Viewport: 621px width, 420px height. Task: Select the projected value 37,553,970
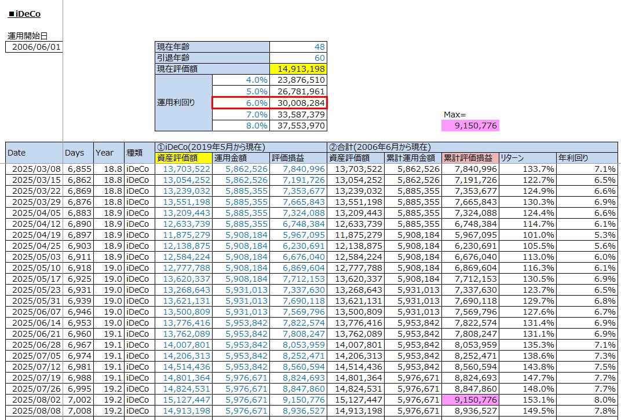(298, 125)
